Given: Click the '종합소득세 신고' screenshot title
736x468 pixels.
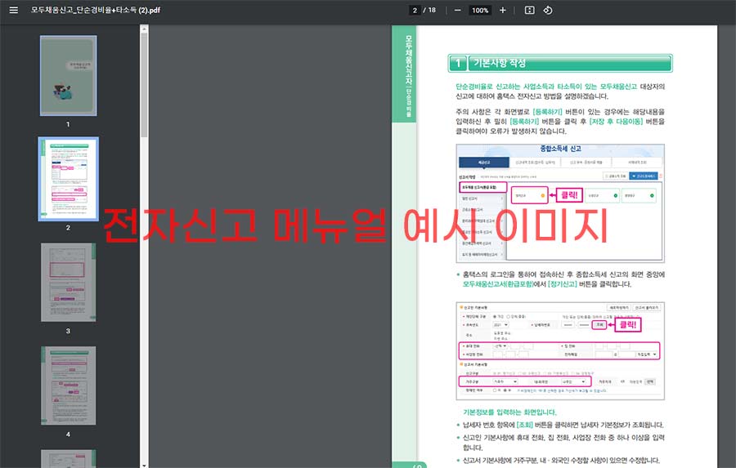Looking at the screenshot, I should pyautogui.click(x=560, y=149).
